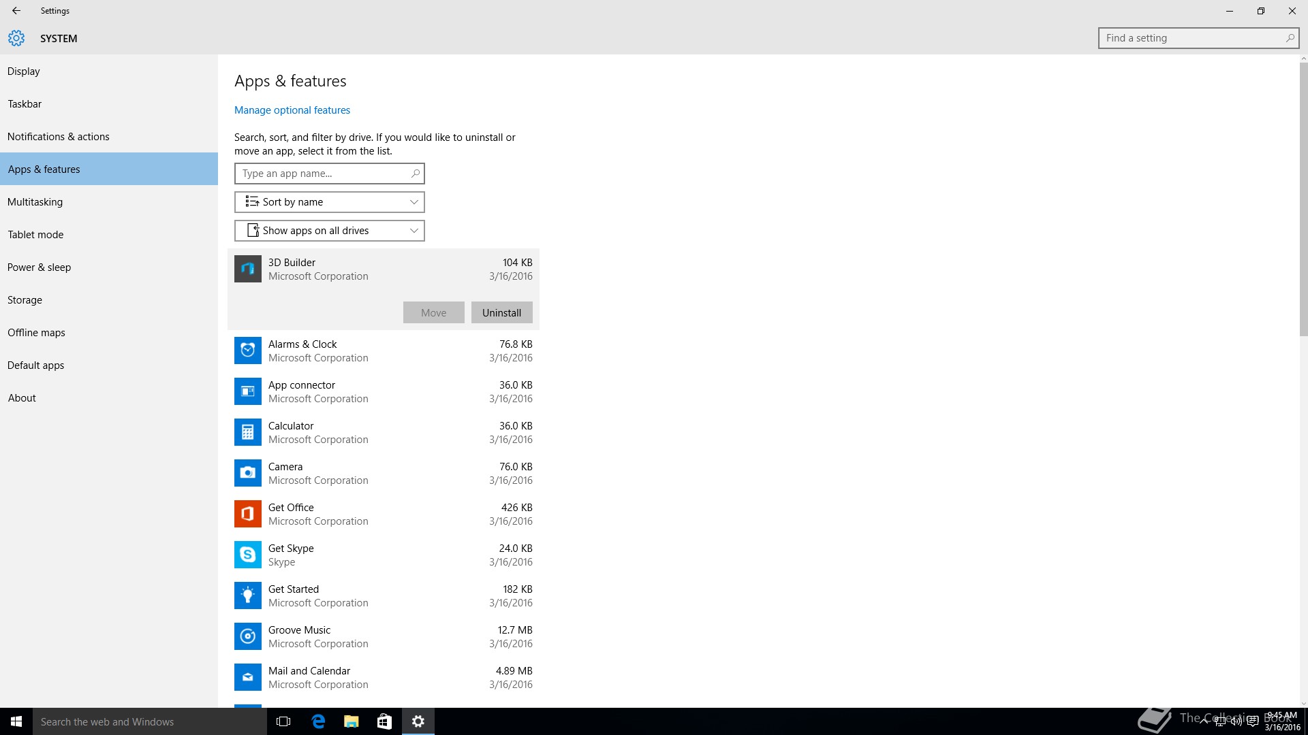The width and height of the screenshot is (1308, 735).
Task: Select the Camera list entry name
Action: [x=285, y=467]
